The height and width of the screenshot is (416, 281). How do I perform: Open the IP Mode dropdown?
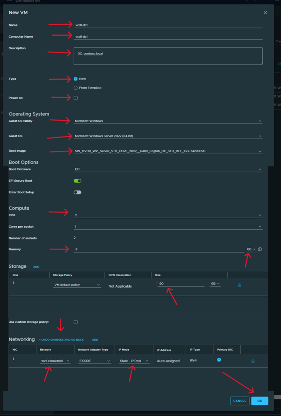click(134, 361)
